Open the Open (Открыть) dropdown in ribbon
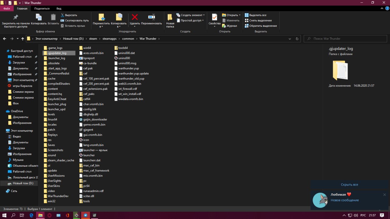The height and width of the screenshot is (219, 390). pyautogui.click(x=231, y=15)
